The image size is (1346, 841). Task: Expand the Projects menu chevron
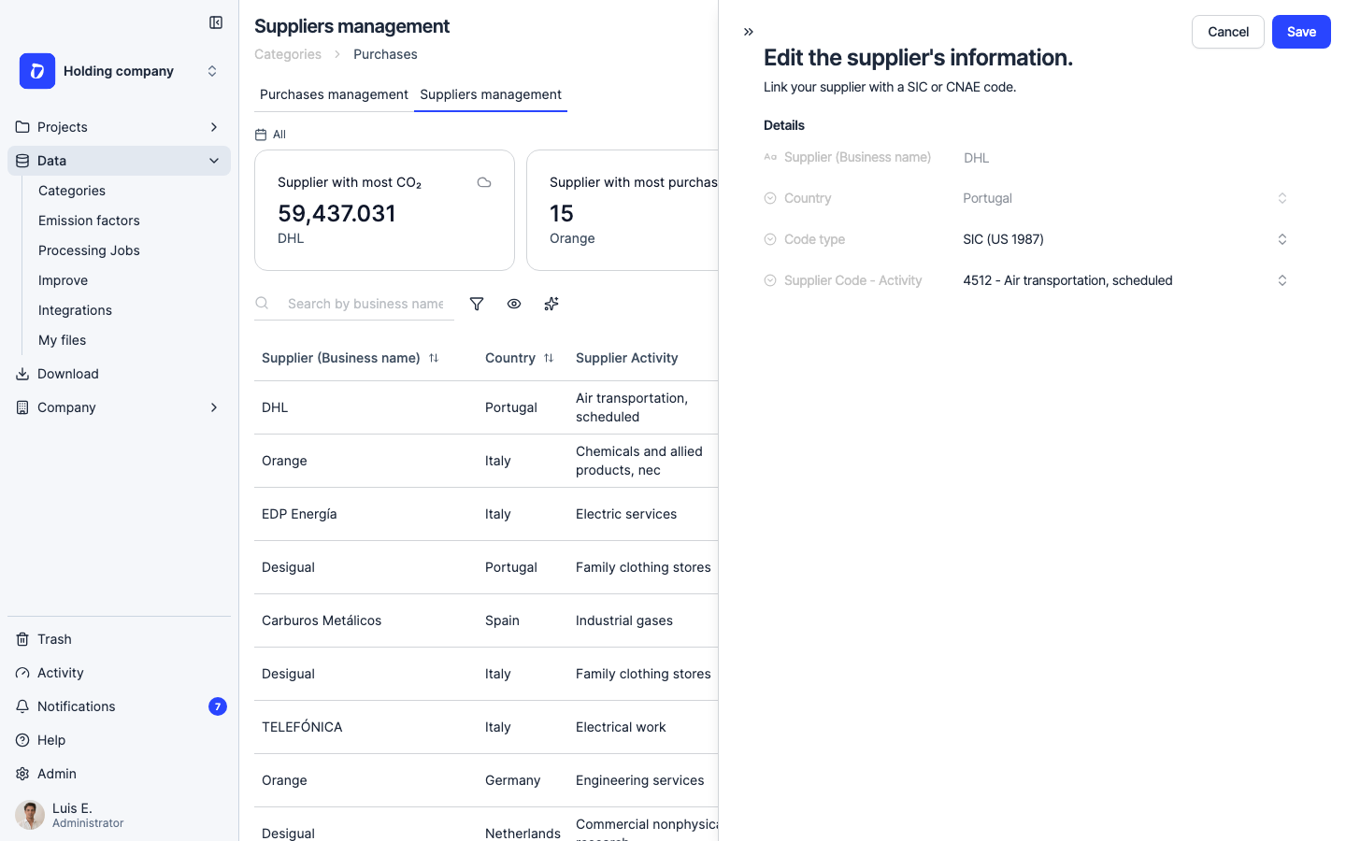pyautogui.click(x=214, y=127)
